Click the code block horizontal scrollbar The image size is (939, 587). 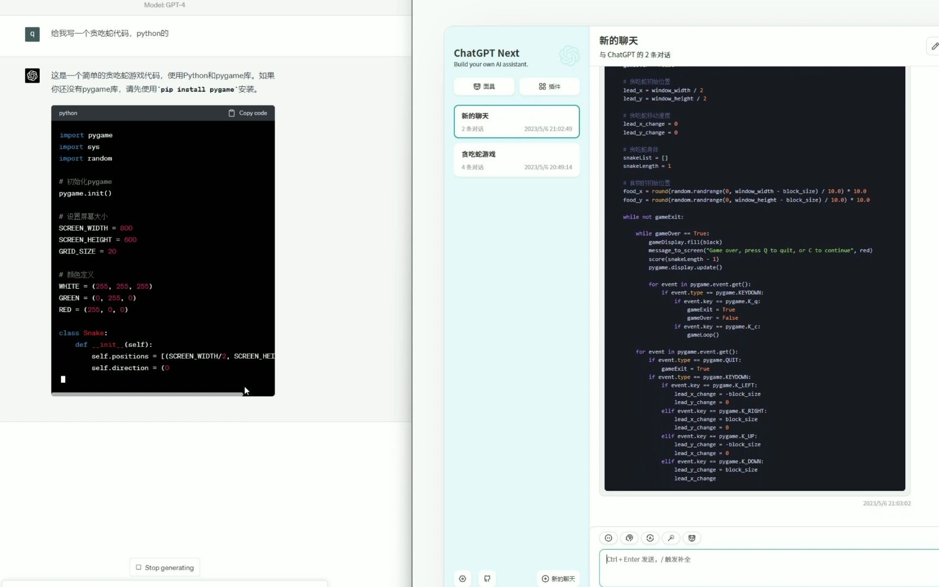point(147,394)
